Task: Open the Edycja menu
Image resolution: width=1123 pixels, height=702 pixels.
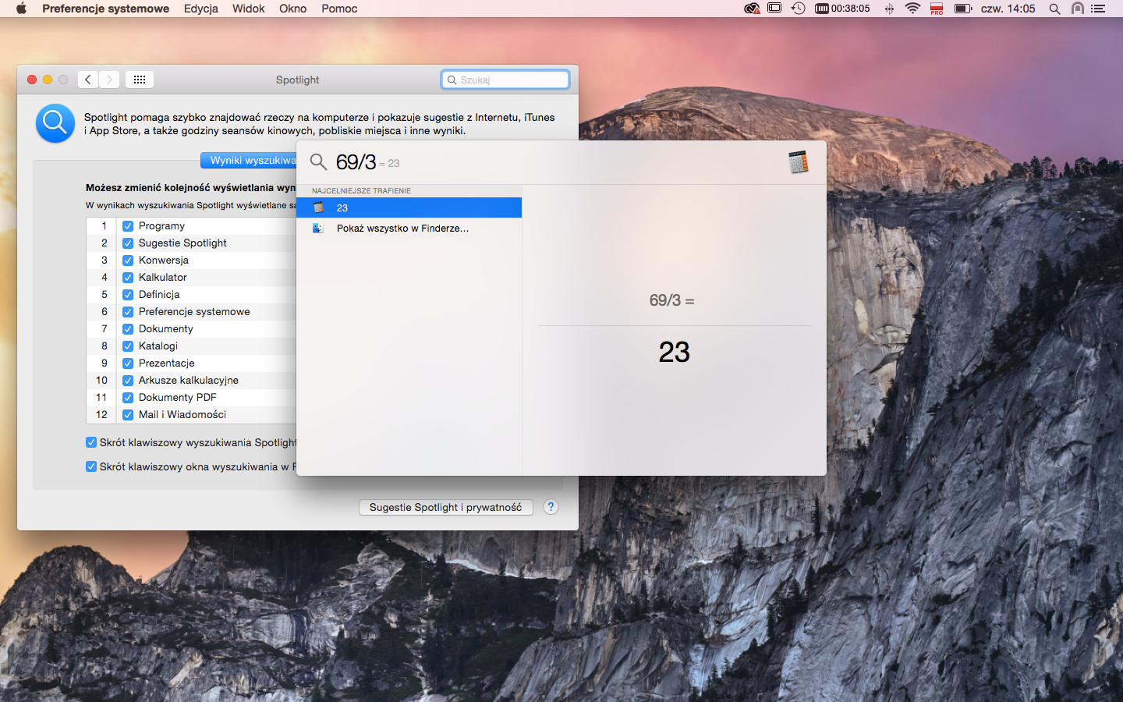Action: coord(201,9)
